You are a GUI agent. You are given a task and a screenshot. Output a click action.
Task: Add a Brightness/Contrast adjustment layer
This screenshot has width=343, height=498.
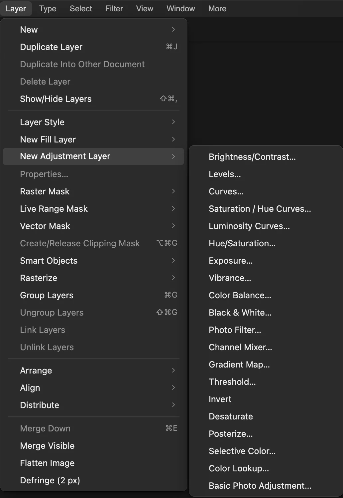click(x=266, y=157)
